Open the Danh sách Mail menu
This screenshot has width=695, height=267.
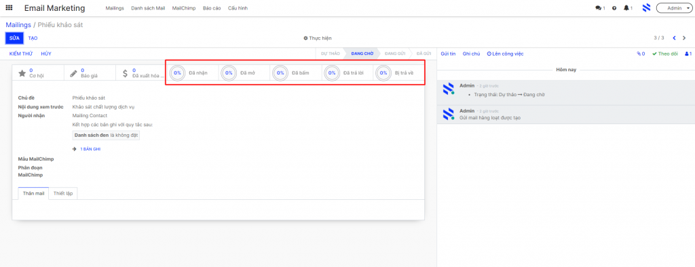tap(148, 8)
